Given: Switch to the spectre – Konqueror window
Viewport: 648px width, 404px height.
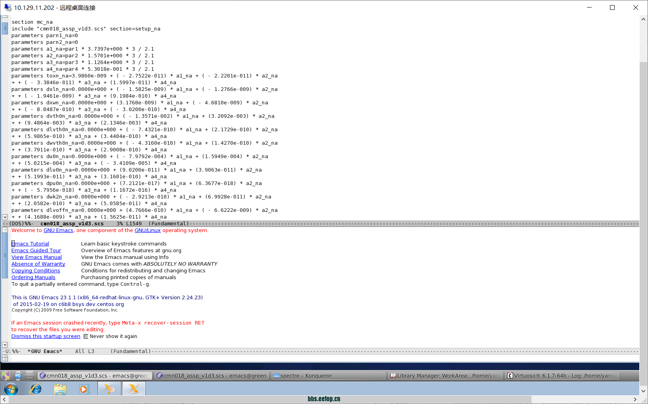Looking at the screenshot, I should 328,376.
